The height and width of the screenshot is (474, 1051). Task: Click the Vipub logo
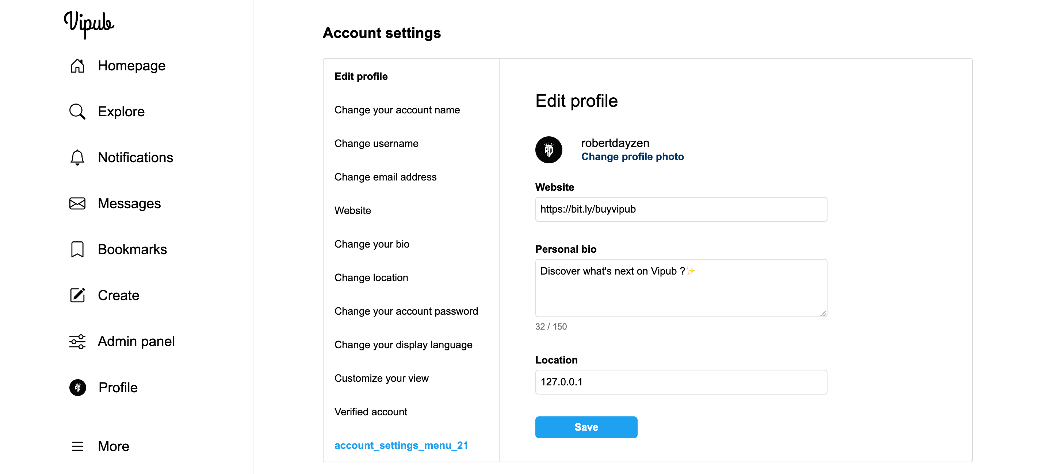[89, 24]
